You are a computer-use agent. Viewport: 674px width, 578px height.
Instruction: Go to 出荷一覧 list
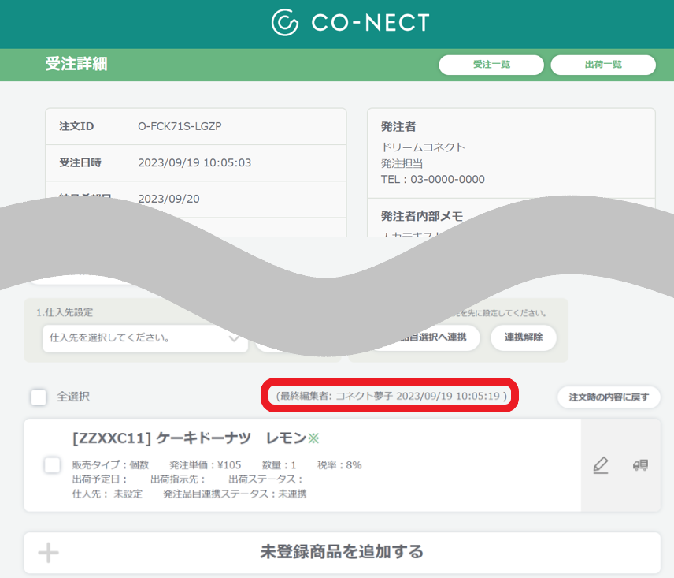coord(603,65)
